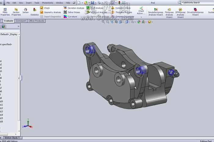
Task: Run the Check entity tool
Action: (45, 8)
